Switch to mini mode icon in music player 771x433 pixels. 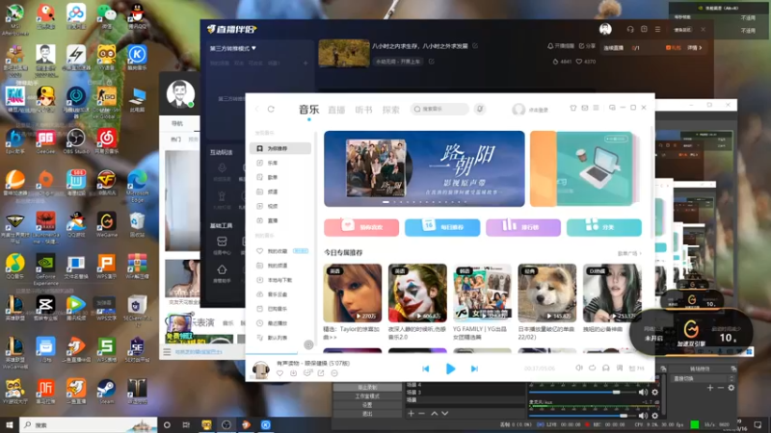[612, 108]
